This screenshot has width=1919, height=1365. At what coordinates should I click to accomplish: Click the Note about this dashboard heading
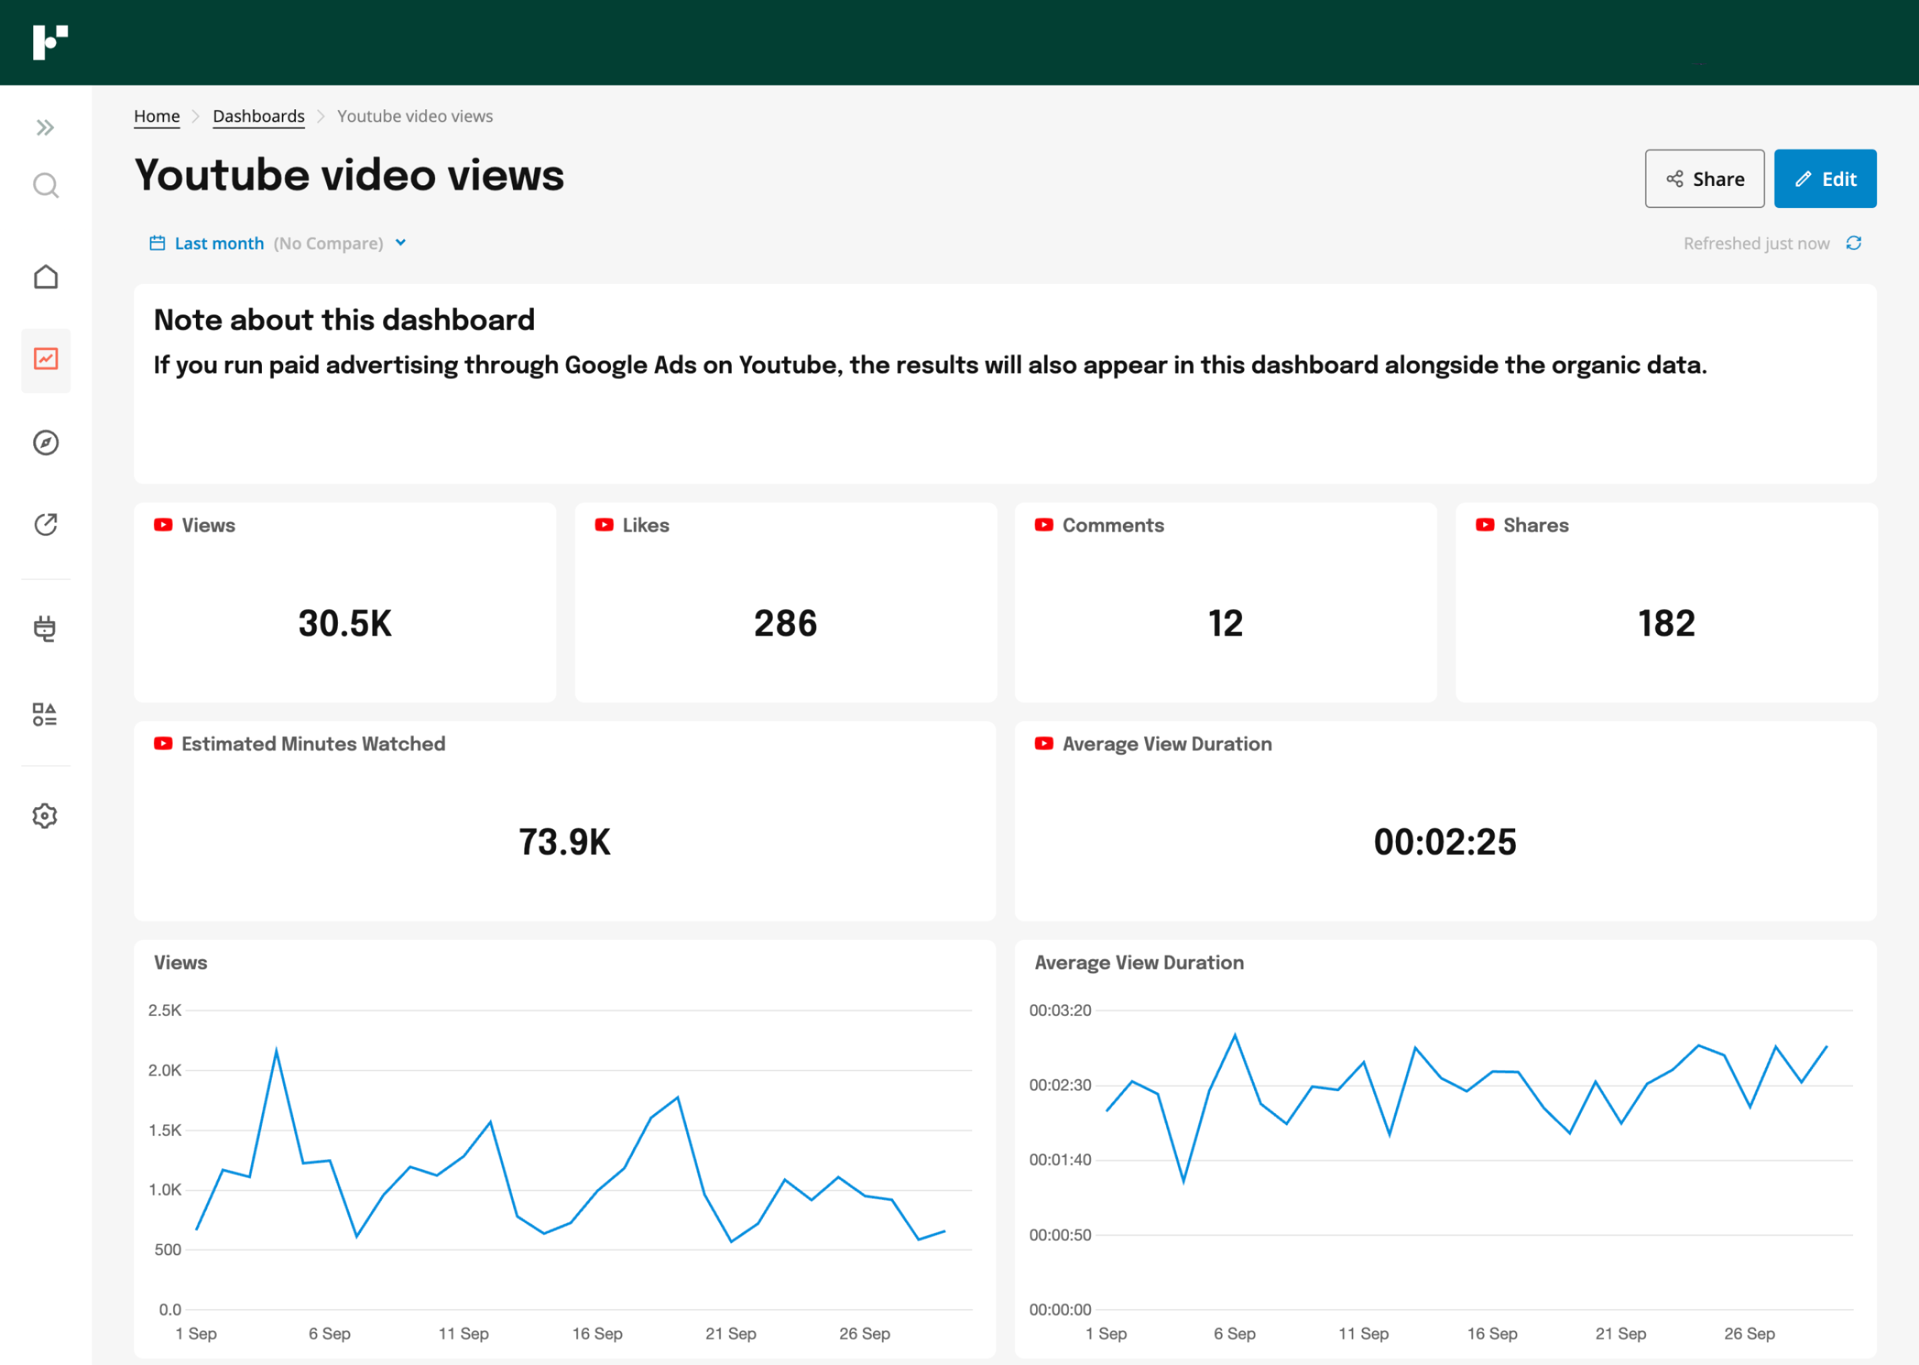tap(344, 319)
